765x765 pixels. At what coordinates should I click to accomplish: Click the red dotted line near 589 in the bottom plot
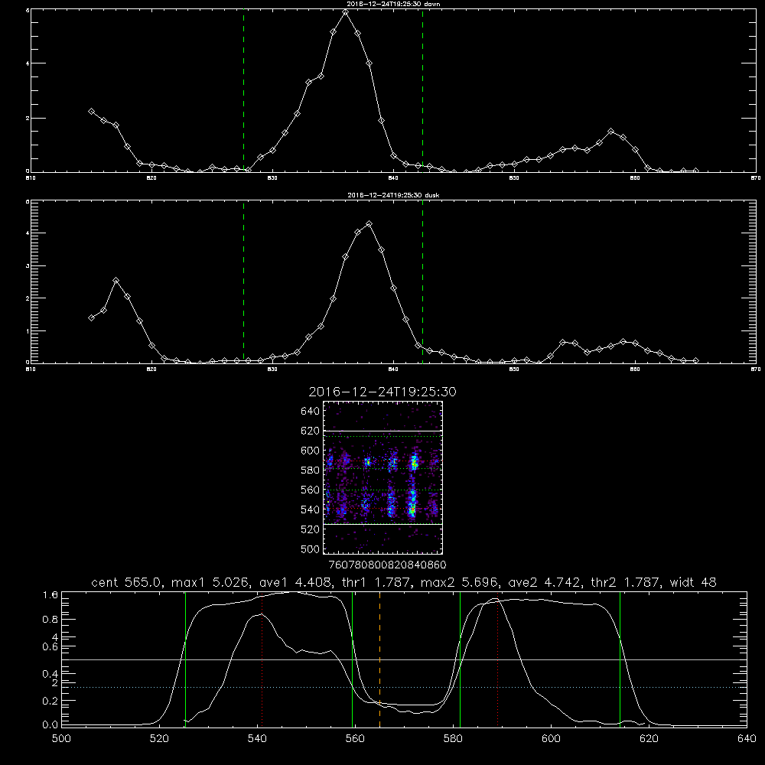click(x=497, y=659)
